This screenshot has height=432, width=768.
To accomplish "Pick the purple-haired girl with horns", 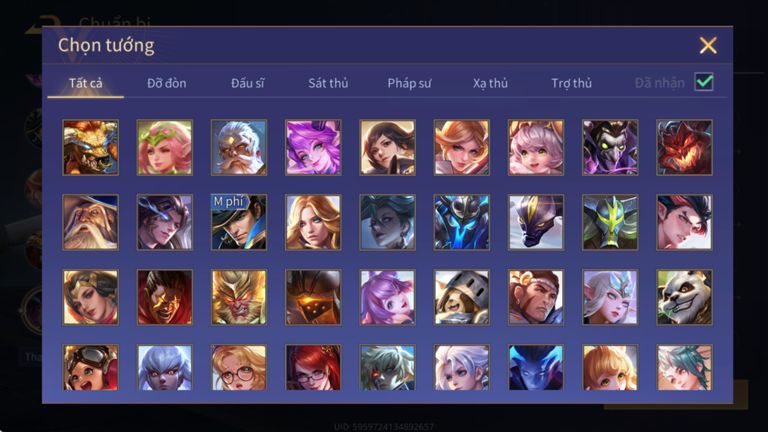I will [x=313, y=148].
